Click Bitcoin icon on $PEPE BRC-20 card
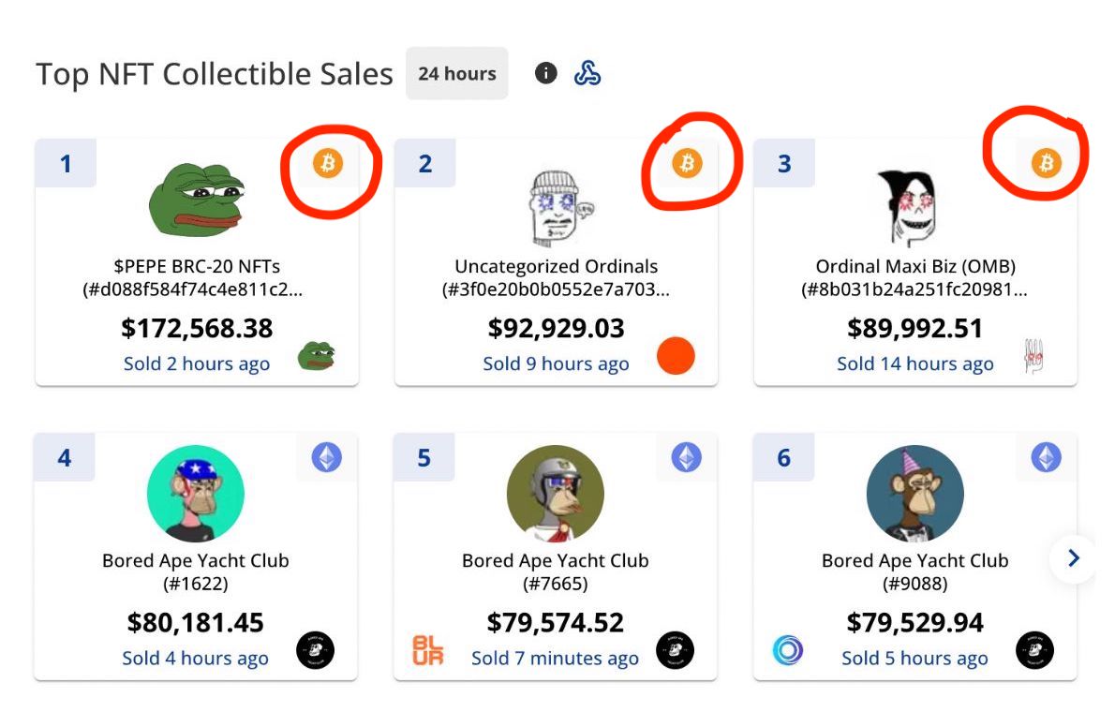This screenshot has width=1115, height=727. coord(327,163)
